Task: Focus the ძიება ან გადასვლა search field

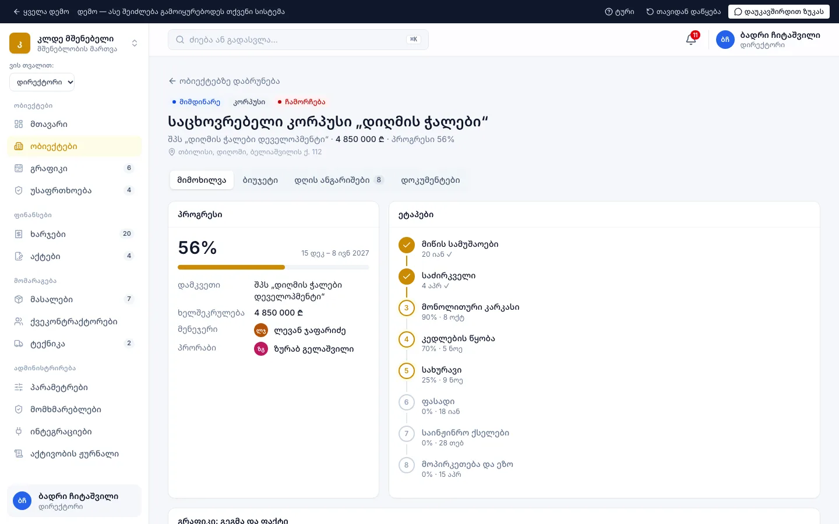Action: click(x=298, y=40)
